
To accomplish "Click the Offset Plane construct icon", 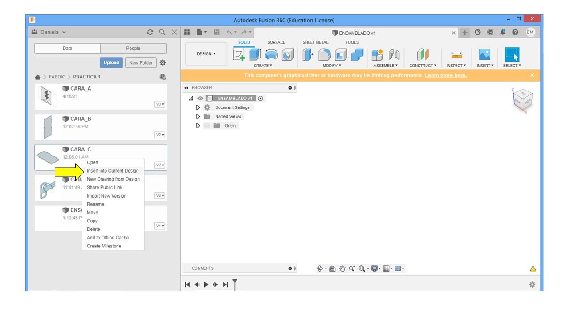I will point(423,54).
